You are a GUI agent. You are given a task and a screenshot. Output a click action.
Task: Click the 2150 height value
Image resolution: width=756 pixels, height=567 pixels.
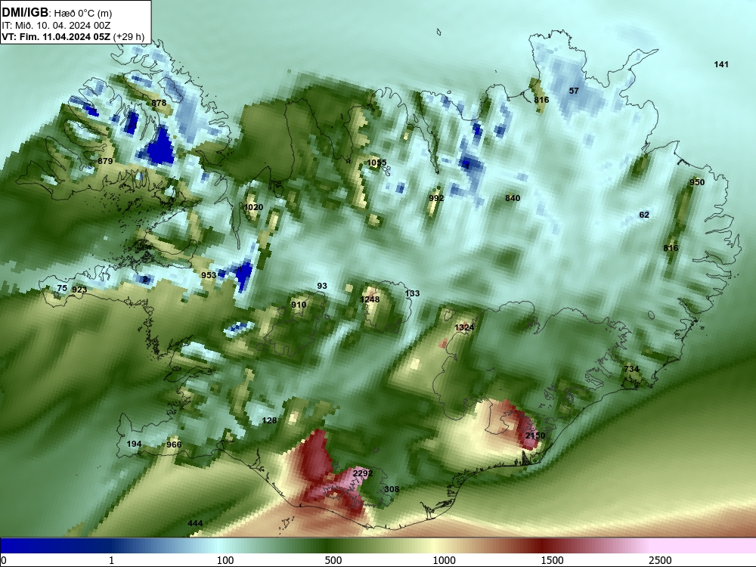(535, 435)
